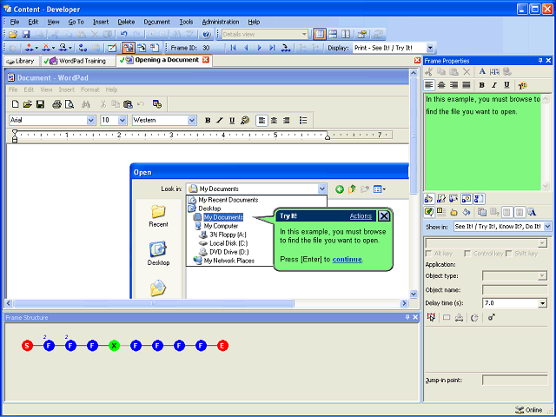Viewport: 556px width, 417px height.
Task: Select the red E end node
Action: pos(222,346)
